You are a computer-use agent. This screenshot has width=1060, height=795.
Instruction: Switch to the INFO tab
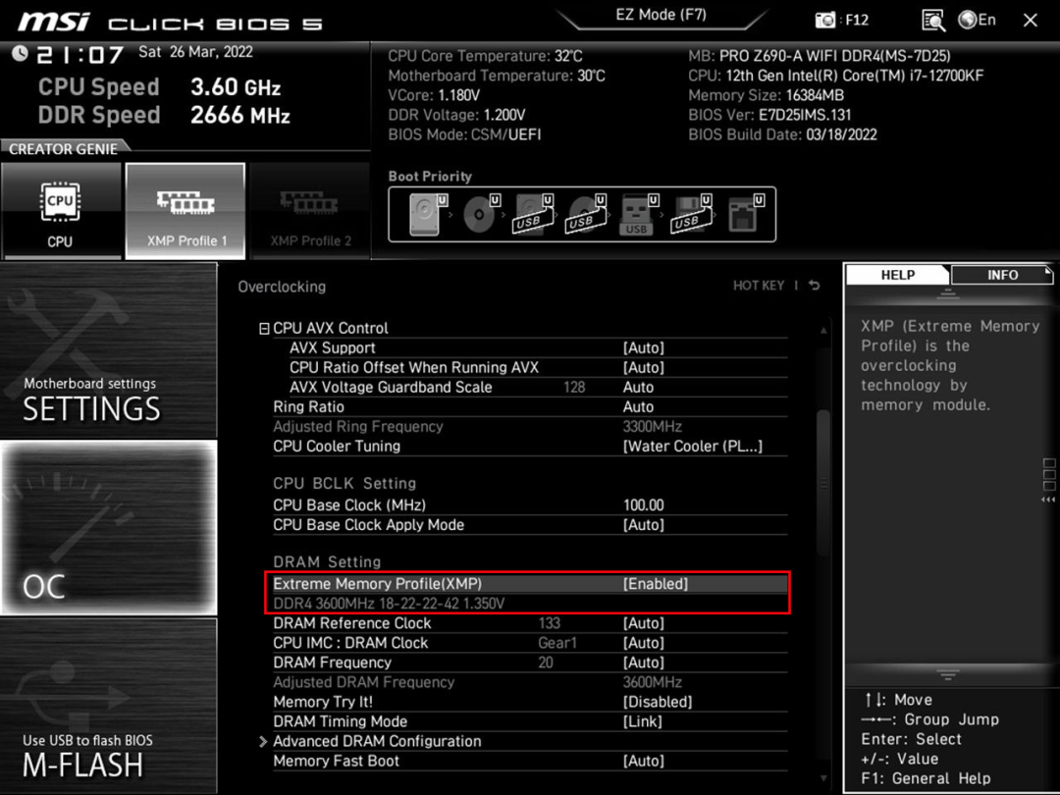point(1002,275)
